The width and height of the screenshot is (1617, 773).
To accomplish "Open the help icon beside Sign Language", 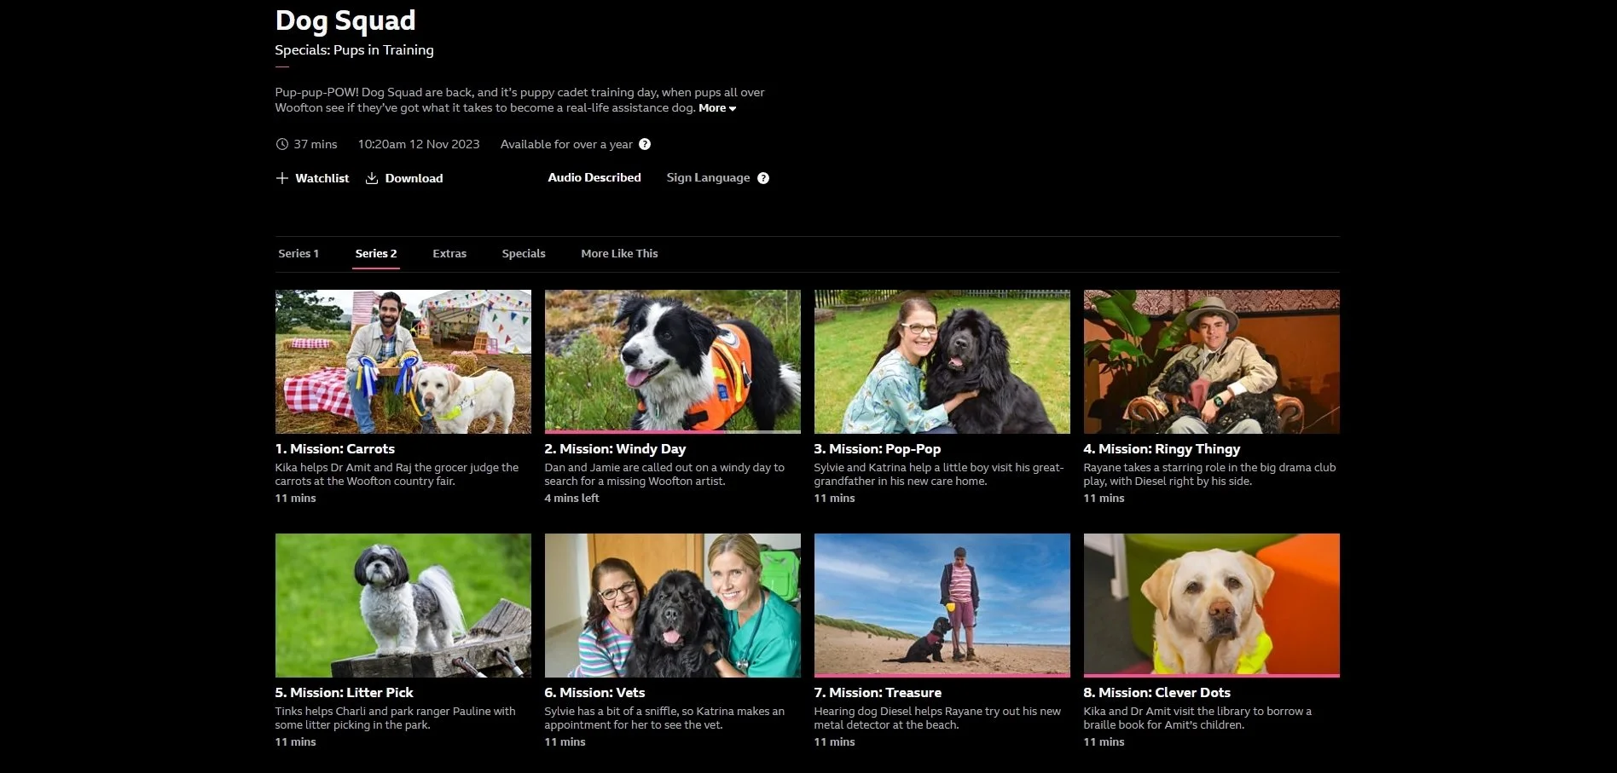I will [x=763, y=178].
